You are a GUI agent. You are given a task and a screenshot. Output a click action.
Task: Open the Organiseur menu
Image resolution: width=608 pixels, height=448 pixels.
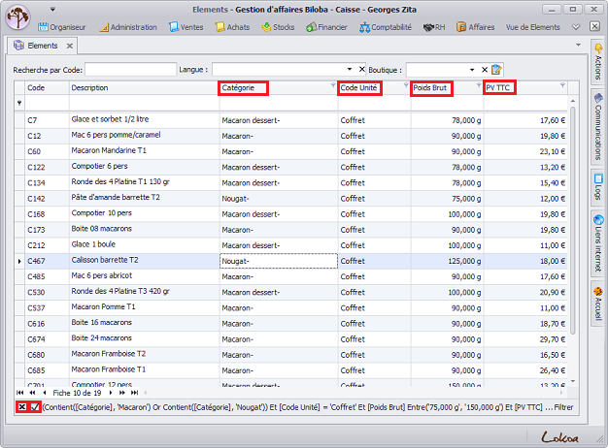(66, 27)
